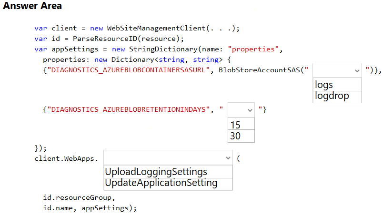Click the chevron arrow on retention days box

tap(250, 110)
